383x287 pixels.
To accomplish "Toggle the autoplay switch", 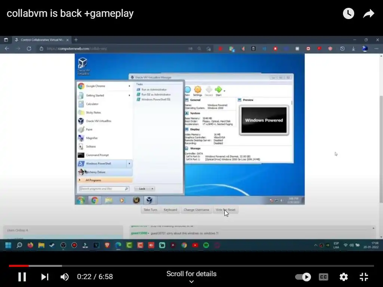I will click(x=303, y=277).
